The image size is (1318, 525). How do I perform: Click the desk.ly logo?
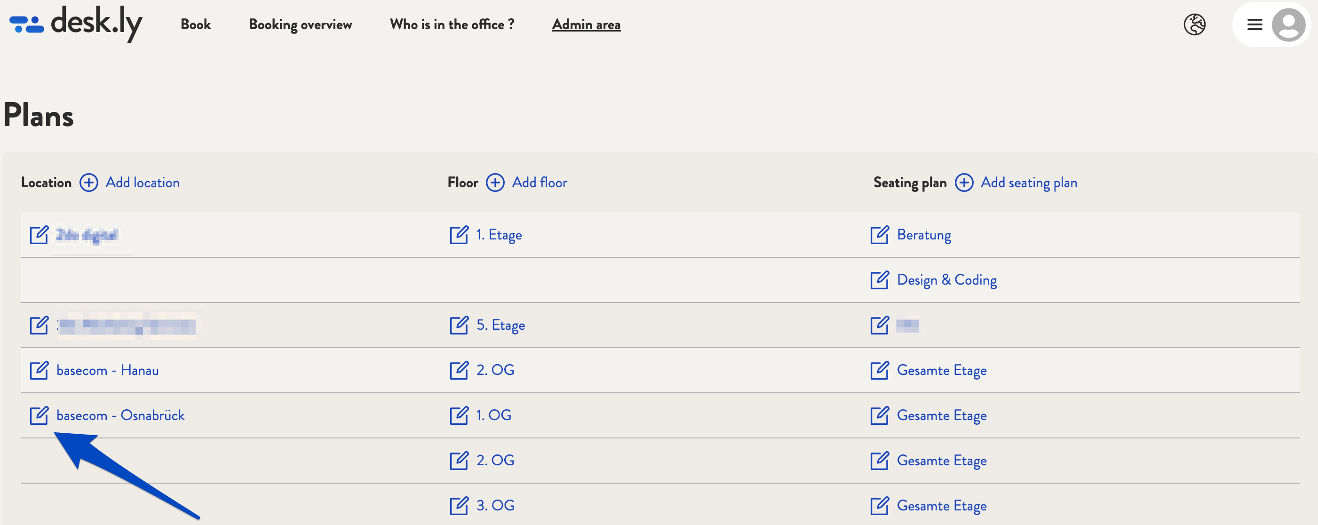pos(76,24)
